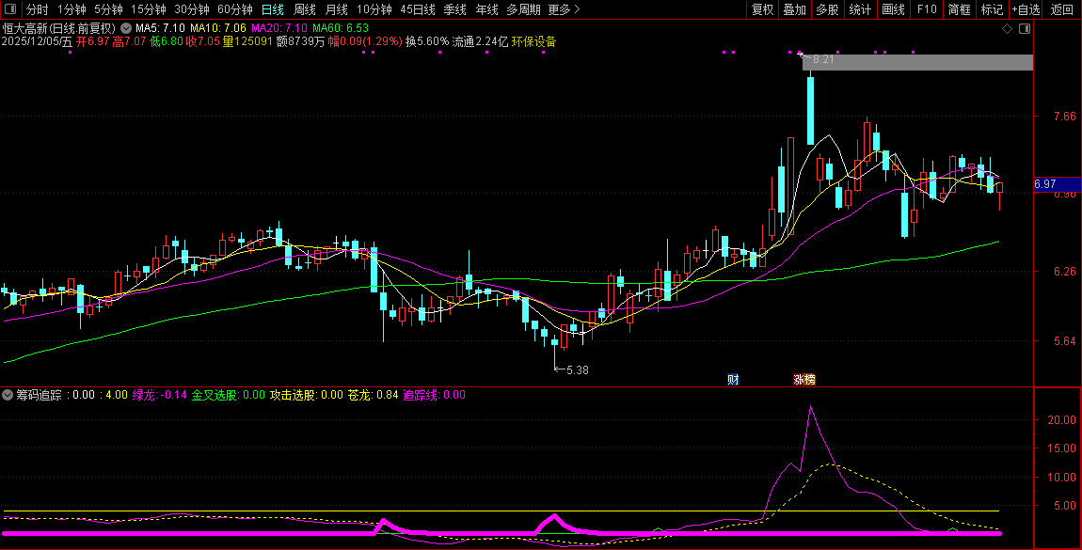Screen dimensions: 1082x550
Task: Select the 30分钟 period tab
Action: pyautogui.click(x=192, y=9)
